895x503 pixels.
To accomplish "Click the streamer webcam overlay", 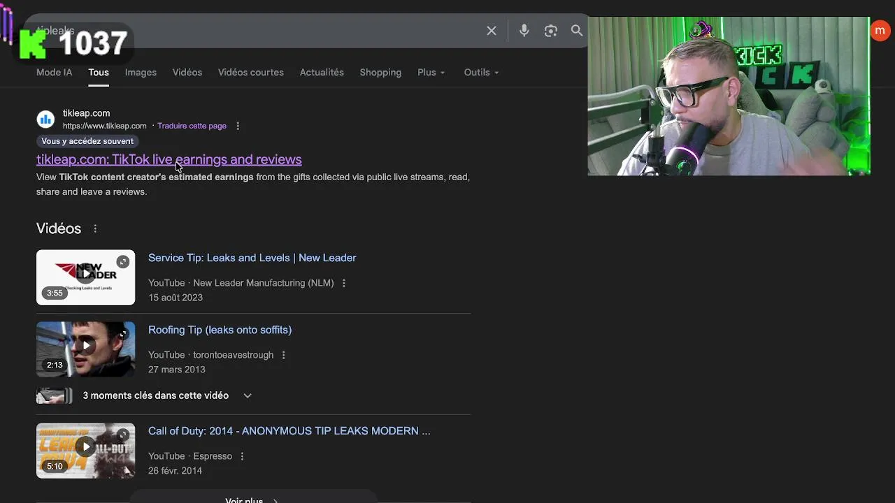I will click(x=729, y=96).
